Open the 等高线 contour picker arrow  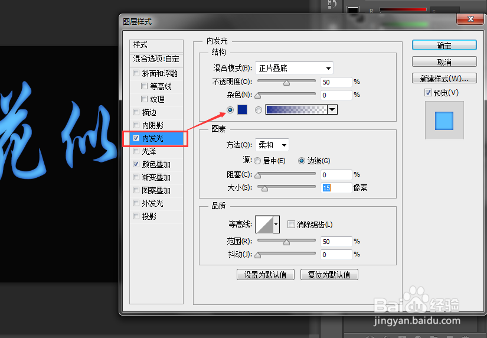276,224
